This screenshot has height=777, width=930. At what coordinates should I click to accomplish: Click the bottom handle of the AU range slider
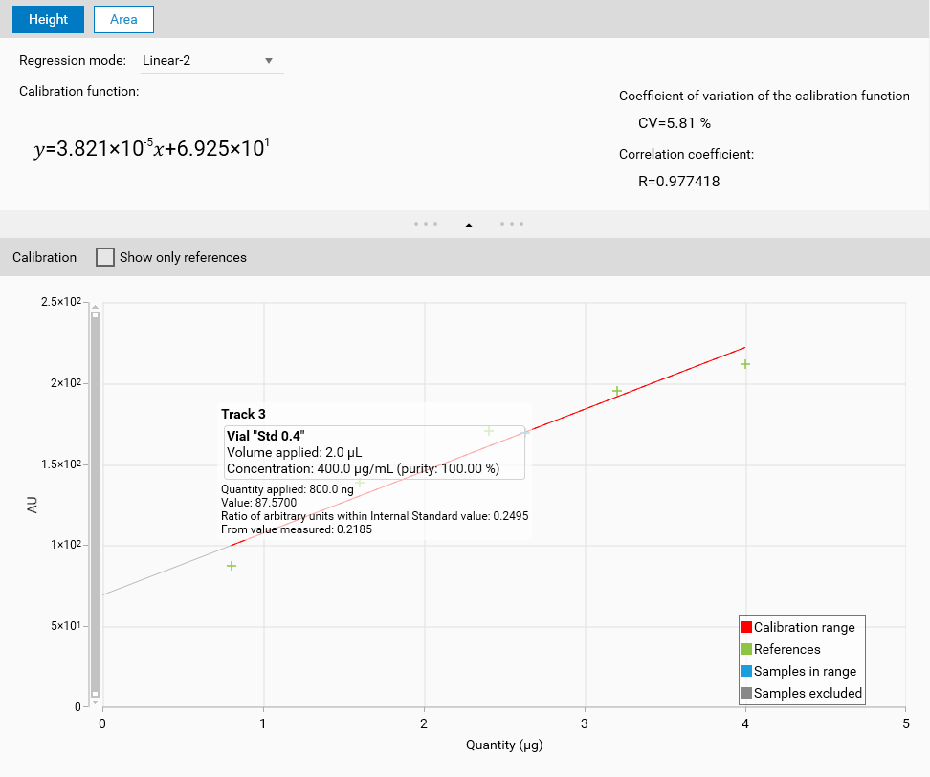coord(95,694)
